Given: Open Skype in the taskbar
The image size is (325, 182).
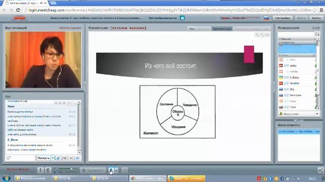Looking at the screenshot, I should pyautogui.click(x=186, y=178).
